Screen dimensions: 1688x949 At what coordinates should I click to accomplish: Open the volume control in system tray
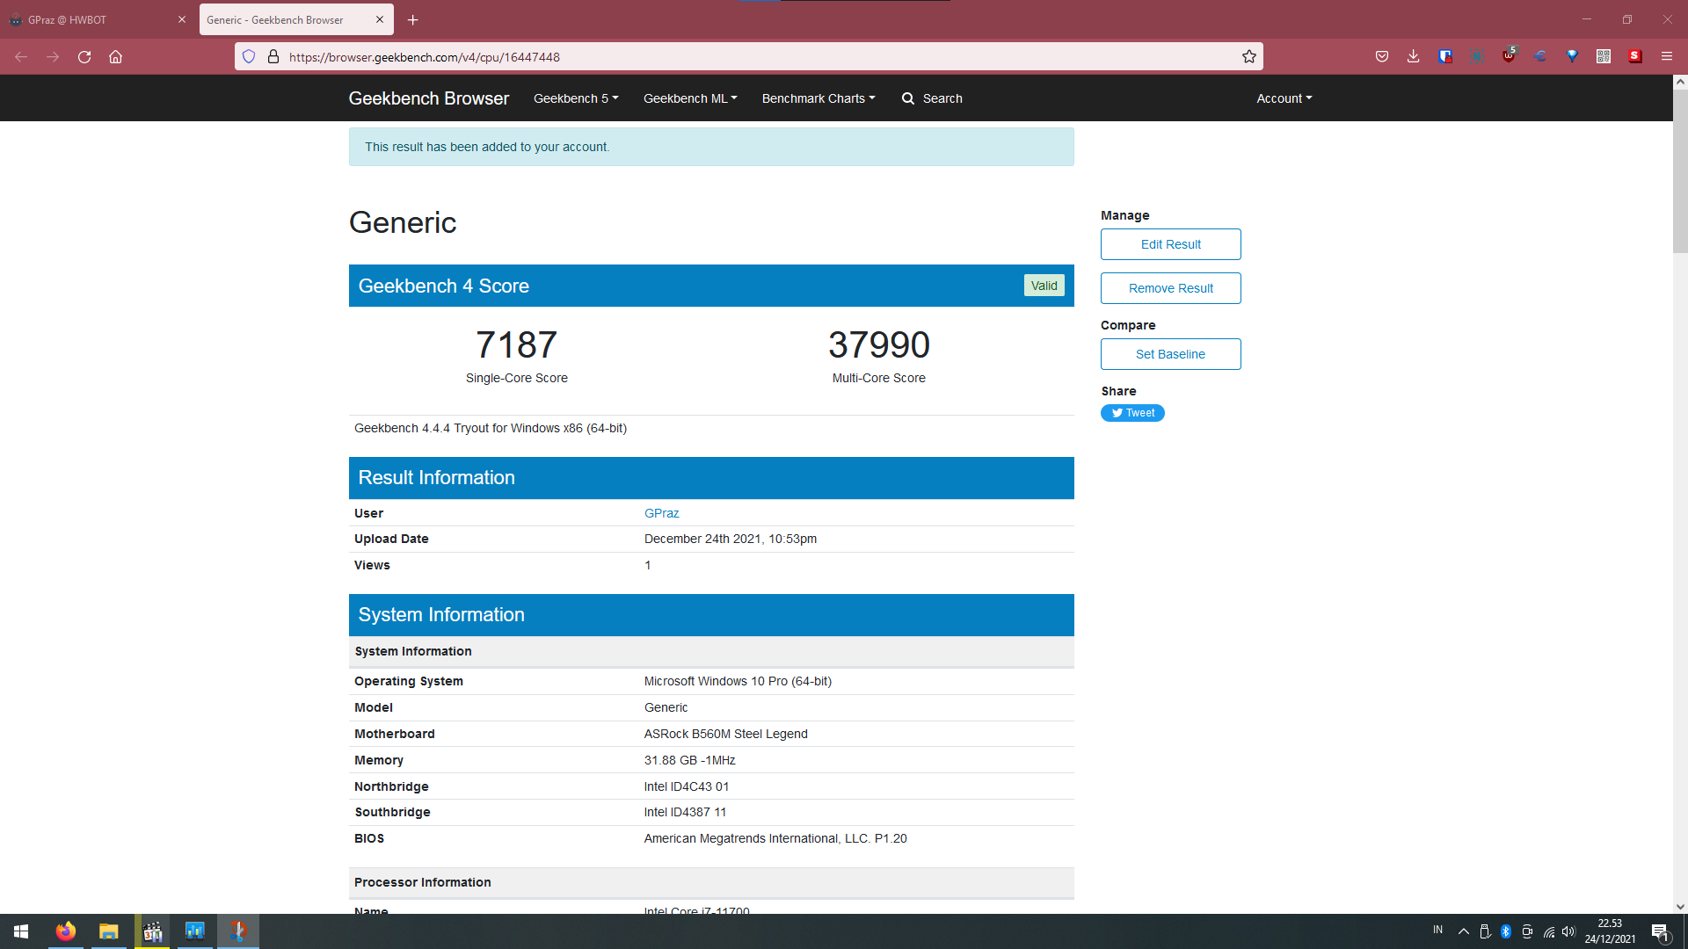(x=1569, y=931)
